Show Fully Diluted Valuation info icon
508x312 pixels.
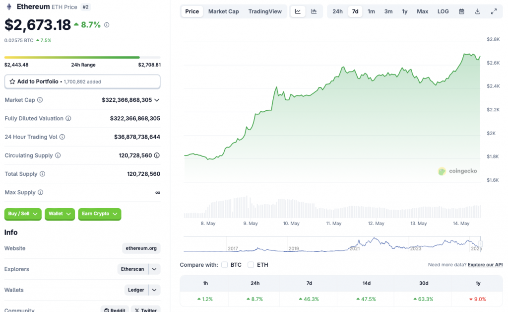click(68, 118)
